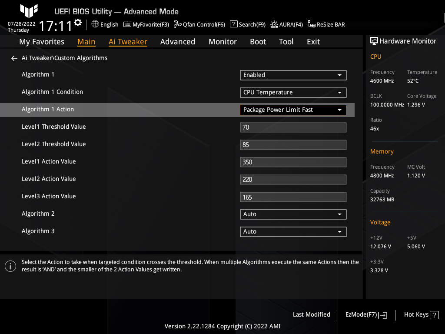Viewport: 445px width, 334px height.
Task: Click the +3.3V value 3.328 V
Action: click(x=379, y=271)
